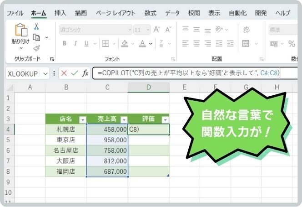The width and height of the screenshot is (302, 207).
Task: Expand the Name Box dropdown arrow
Action: (x=45, y=73)
